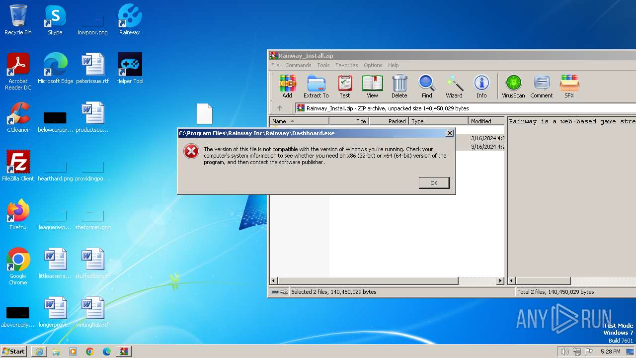636x358 pixels.
Task: Select the Helper Tool desktop icon
Action: [x=130, y=69]
